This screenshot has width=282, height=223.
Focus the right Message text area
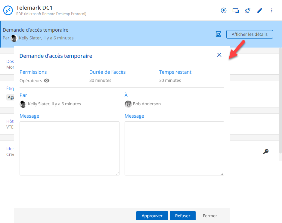click(174, 148)
